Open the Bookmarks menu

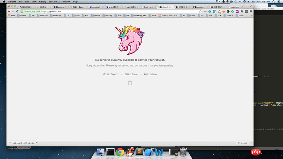pyautogui.click(x=54, y=1)
